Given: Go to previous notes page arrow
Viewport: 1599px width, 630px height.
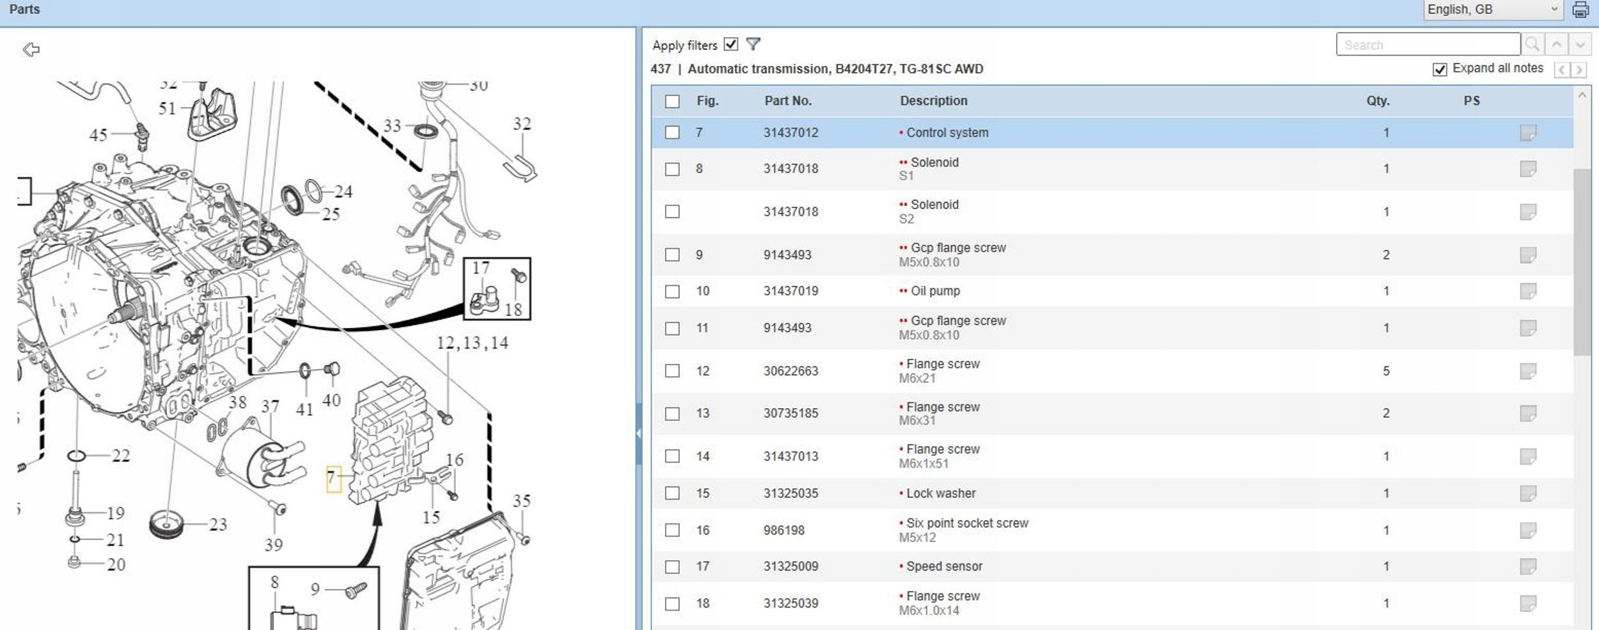Looking at the screenshot, I should pos(1562,69).
